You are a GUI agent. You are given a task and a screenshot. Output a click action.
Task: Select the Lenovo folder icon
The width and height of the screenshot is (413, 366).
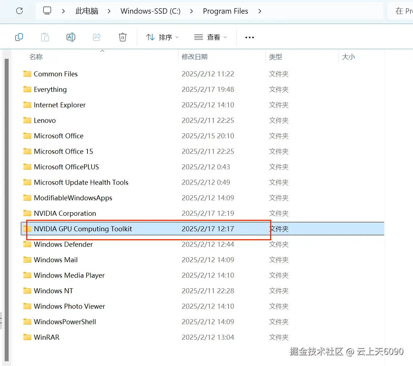pos(27,120)
